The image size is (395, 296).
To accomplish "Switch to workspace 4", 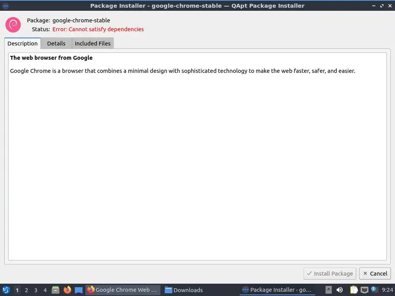I will 45,290.
